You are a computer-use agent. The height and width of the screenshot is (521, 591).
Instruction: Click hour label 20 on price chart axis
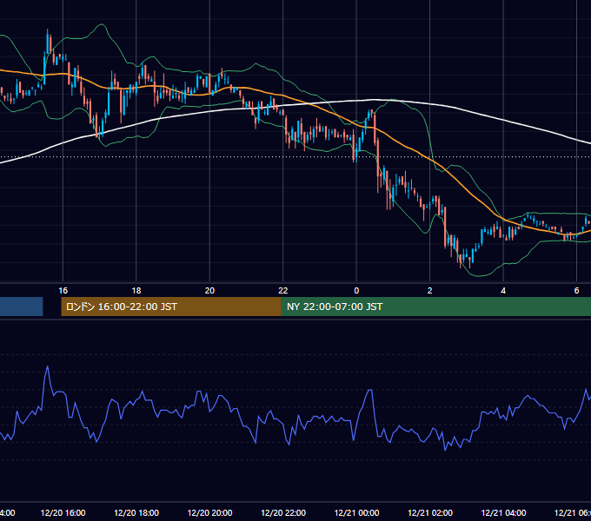pyautogui.click(x=209, y=290)
